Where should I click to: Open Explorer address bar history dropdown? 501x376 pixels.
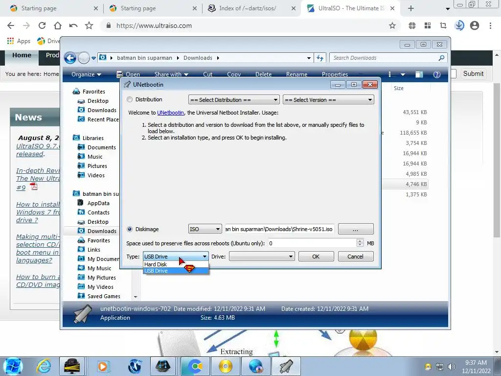coord(309,58)
